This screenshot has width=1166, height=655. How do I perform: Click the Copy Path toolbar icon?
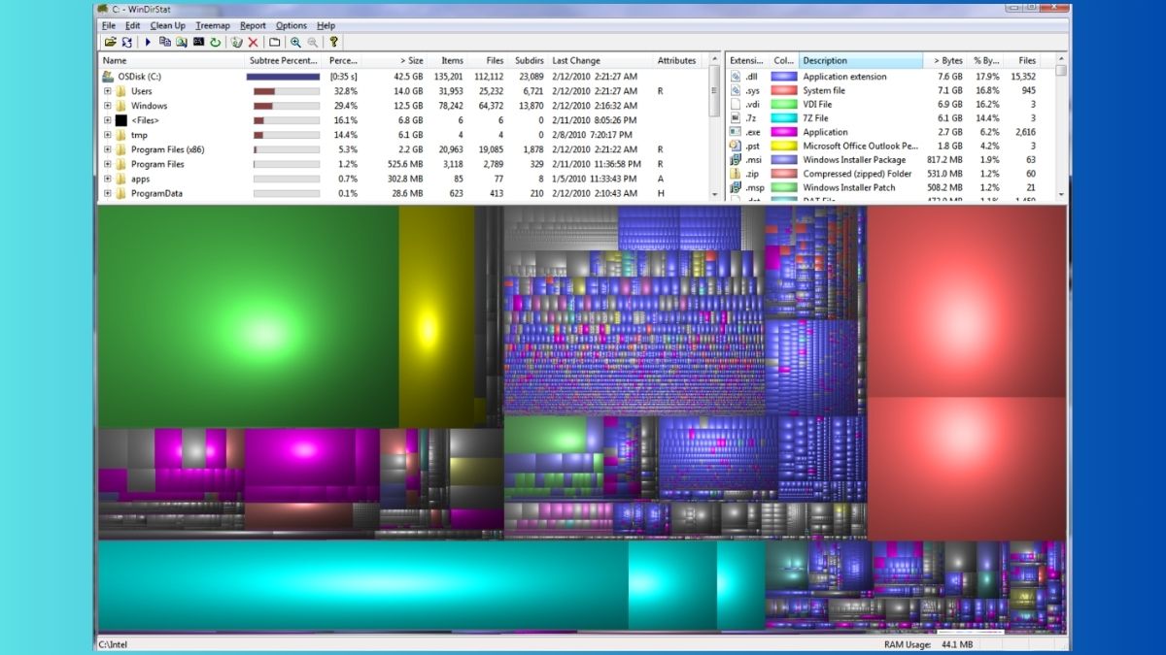click(x=164, y=43)
